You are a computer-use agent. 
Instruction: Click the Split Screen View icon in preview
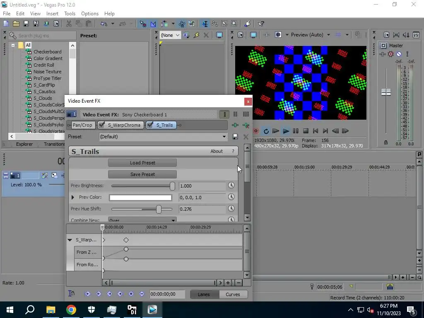(x=278, y=35)
